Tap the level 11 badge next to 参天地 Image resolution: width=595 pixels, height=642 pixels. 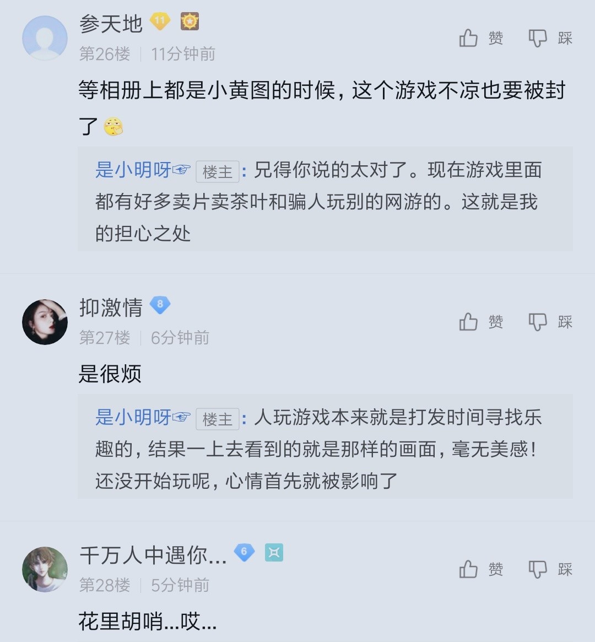click(160, 21)
